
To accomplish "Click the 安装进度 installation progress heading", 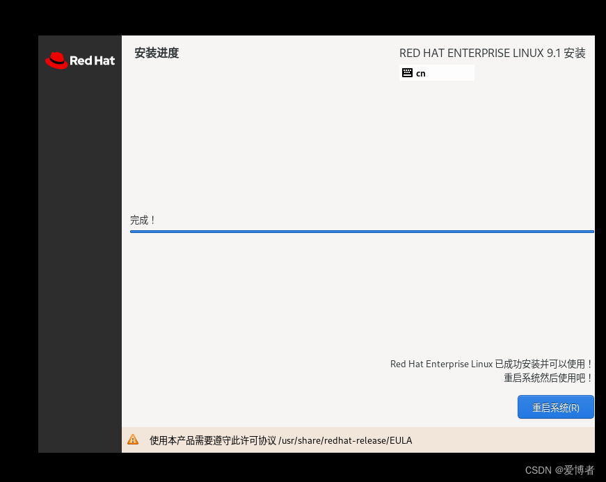I will 157,53.
